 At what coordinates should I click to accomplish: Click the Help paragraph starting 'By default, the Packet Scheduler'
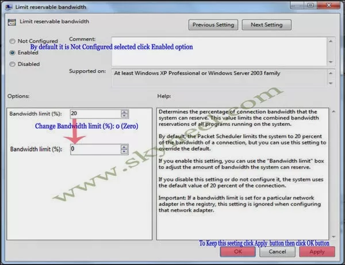(x=242, y=143)
